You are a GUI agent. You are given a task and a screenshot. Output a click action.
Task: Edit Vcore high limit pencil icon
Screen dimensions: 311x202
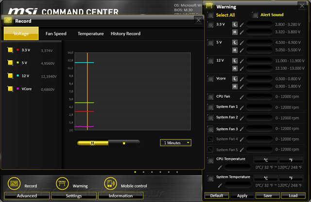[242, 86]
